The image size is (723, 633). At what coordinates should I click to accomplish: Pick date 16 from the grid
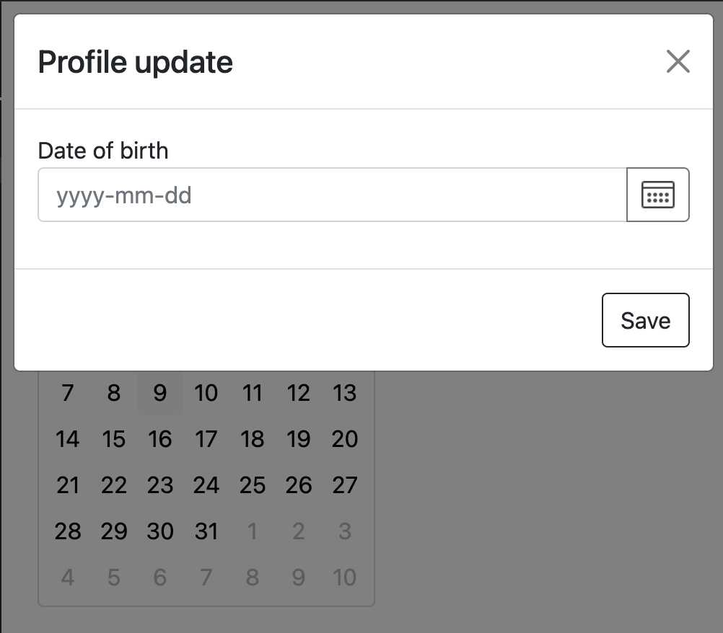(x=159, y=439)
